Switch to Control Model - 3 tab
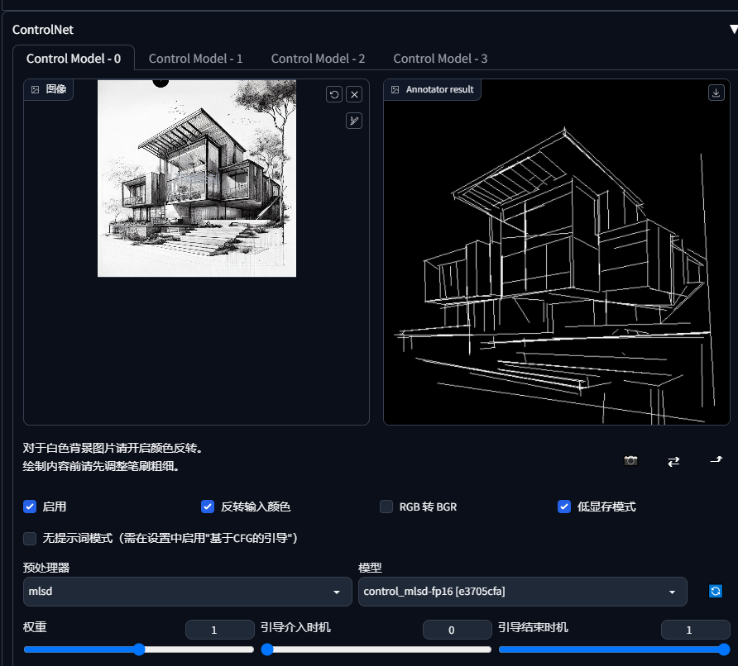 click(440, 59)
